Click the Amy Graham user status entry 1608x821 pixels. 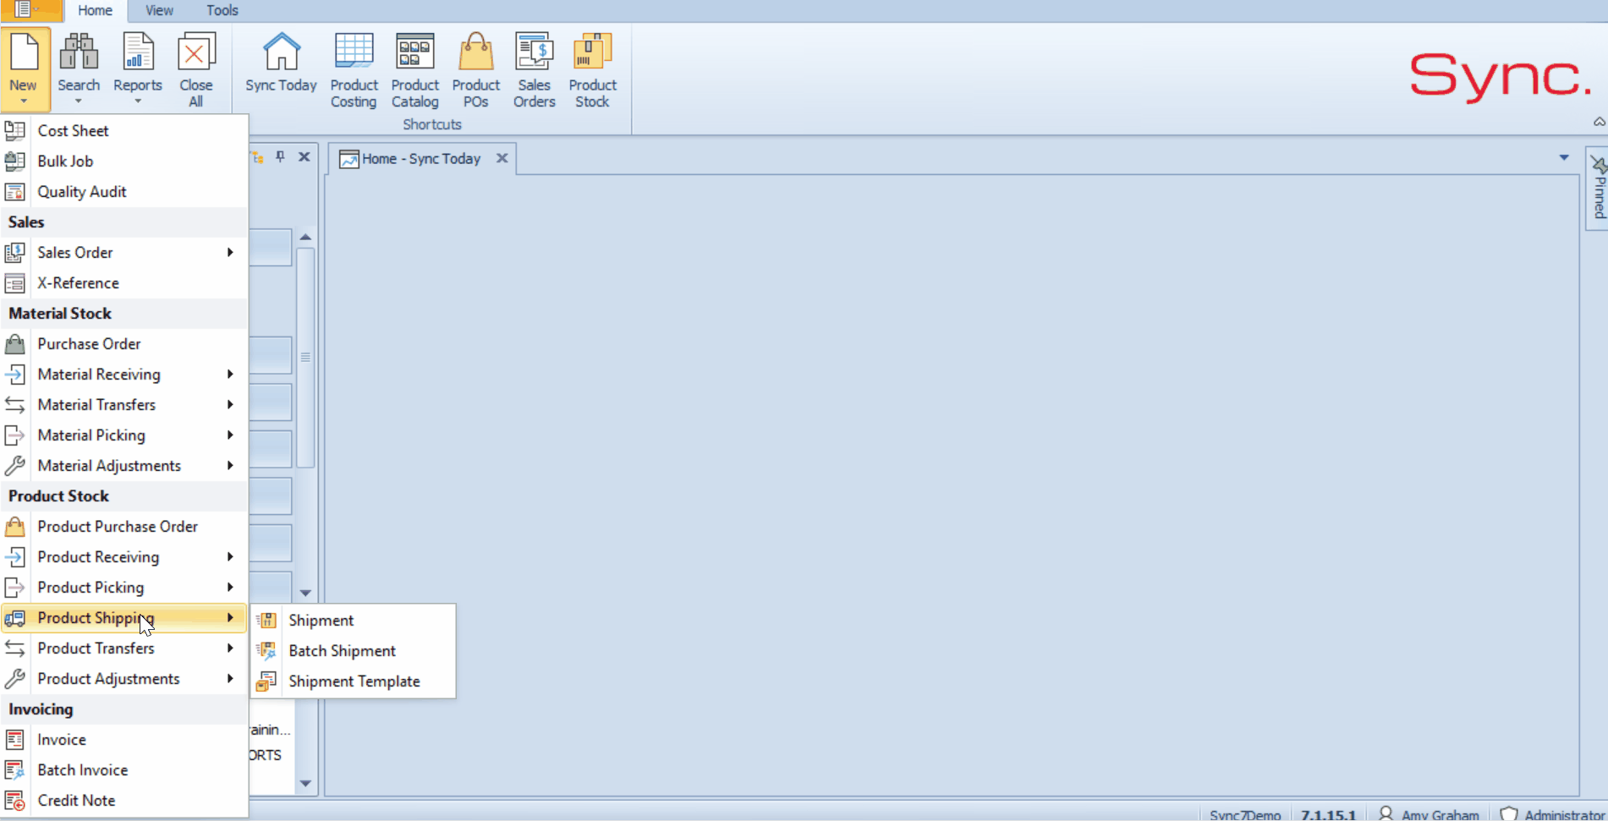click(x=1429, y=814)
